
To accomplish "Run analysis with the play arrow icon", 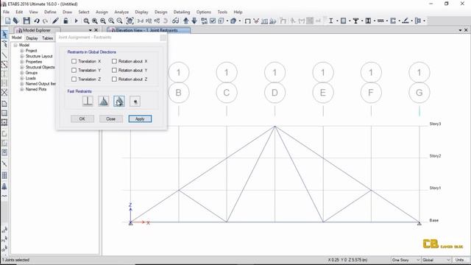I will tap(76, 21).
